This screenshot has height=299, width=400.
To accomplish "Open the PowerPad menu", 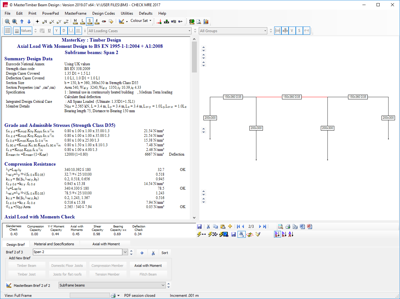I will point(50,13).
